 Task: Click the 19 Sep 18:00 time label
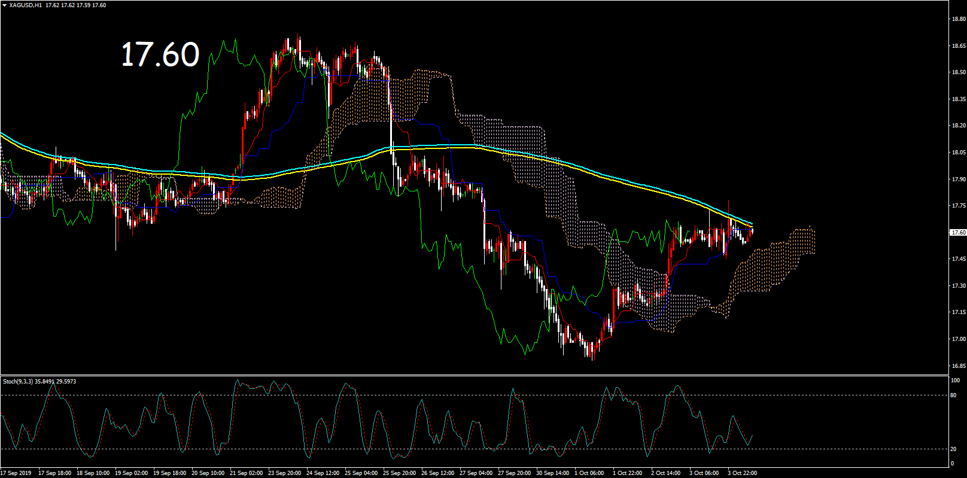pyautogui.click(x=169, y=473)
